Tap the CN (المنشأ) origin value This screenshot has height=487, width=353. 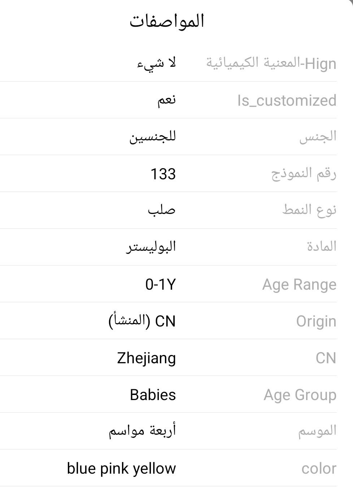(x=142, y=321)
